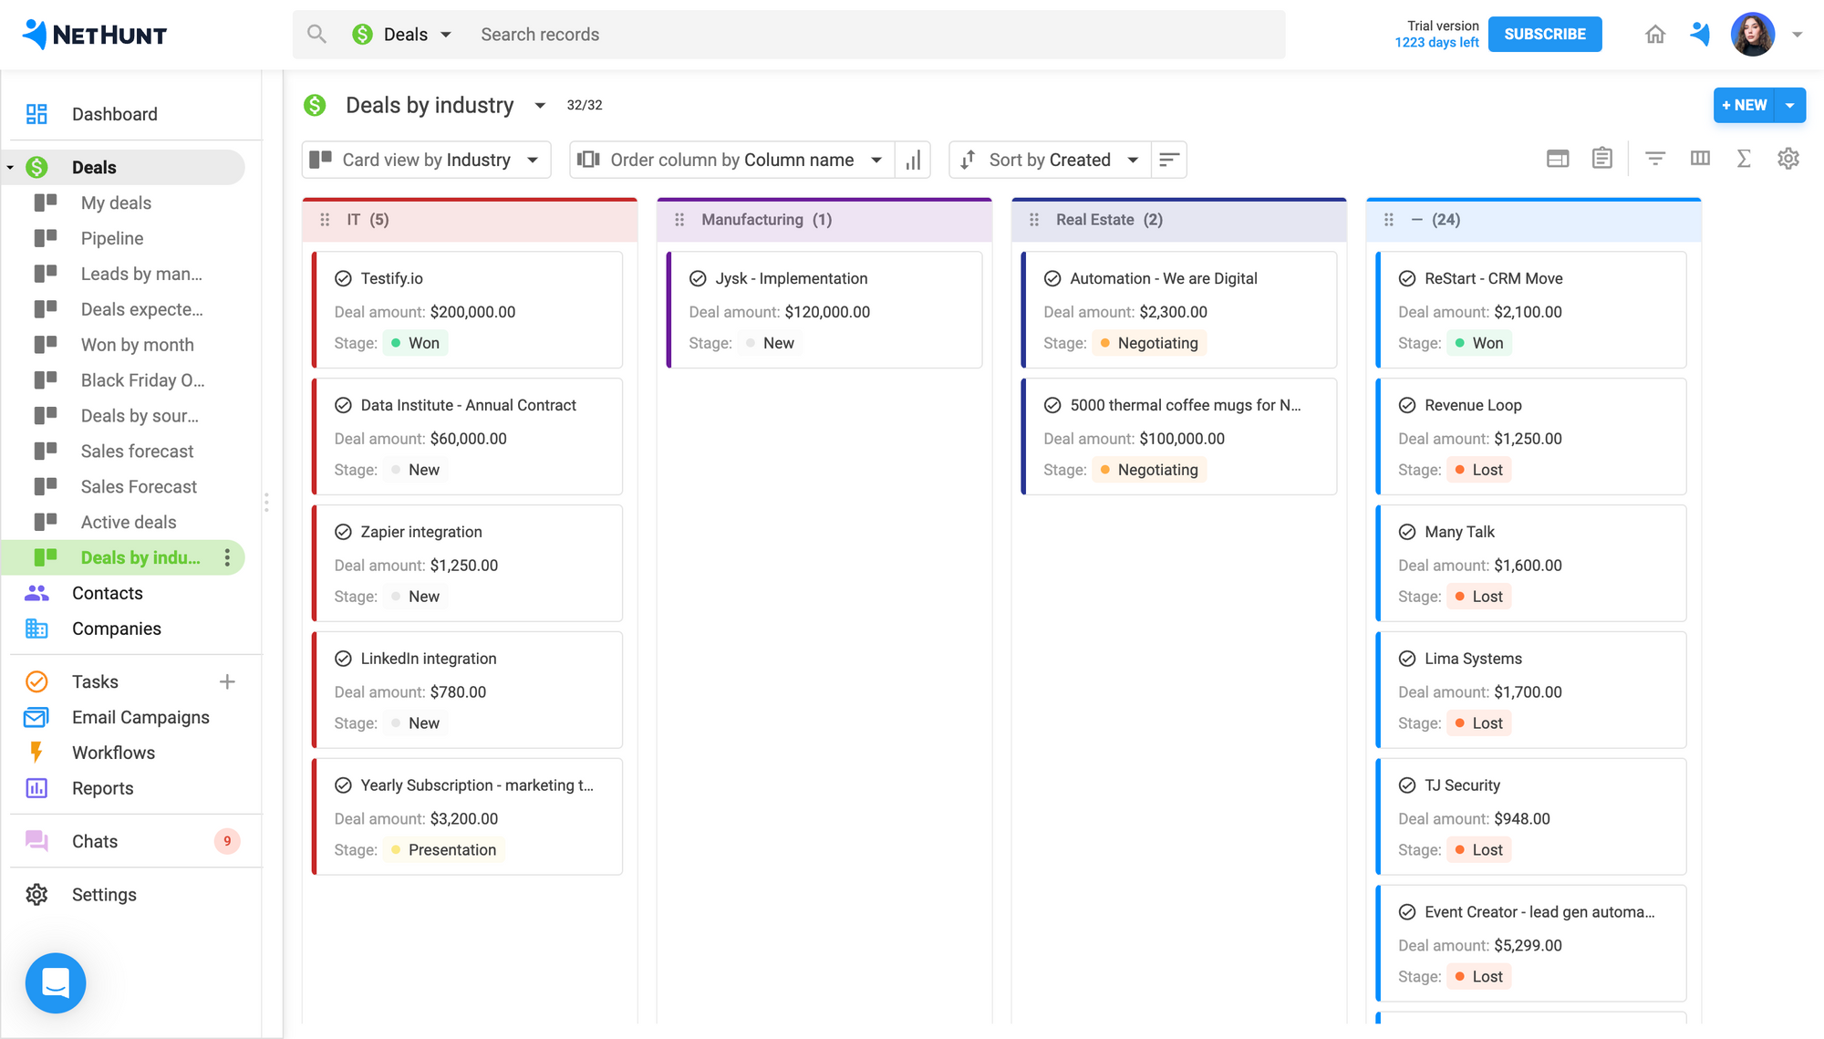The width and height of the screenshot is (1824, 1039).
Task: Open the chart/analytics icon
Action: tap(913, 159)
